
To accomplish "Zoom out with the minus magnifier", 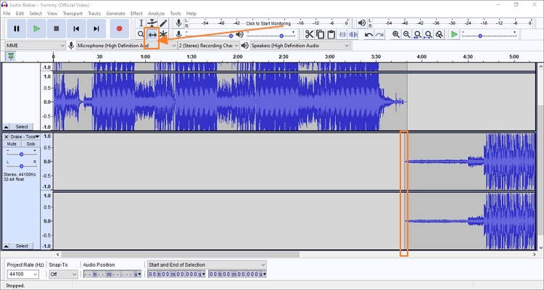I will 407,34.
